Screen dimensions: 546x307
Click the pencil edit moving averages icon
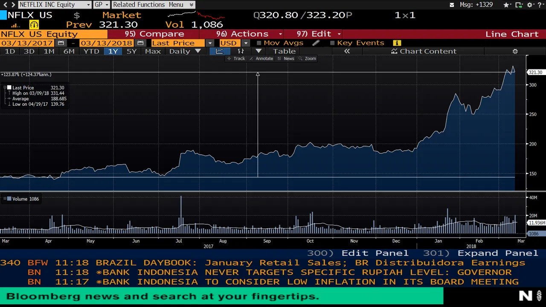click(316, 43)
